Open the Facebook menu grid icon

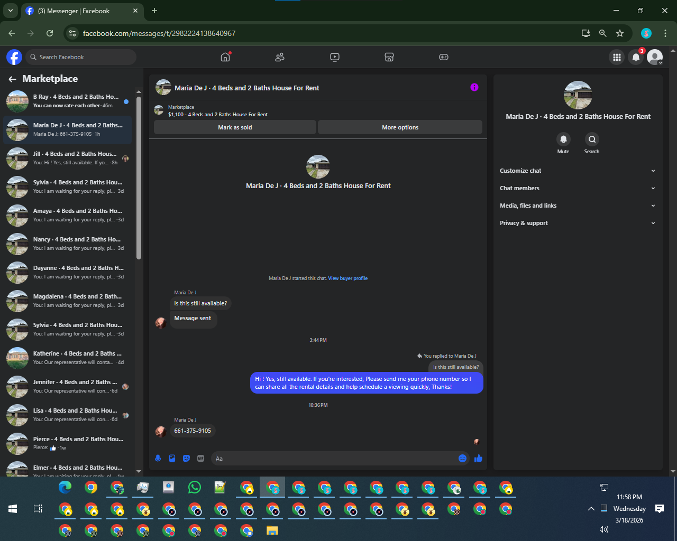[617, 57]
